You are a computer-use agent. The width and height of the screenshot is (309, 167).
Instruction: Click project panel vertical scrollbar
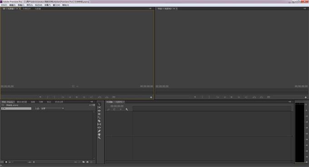[94, 135]
